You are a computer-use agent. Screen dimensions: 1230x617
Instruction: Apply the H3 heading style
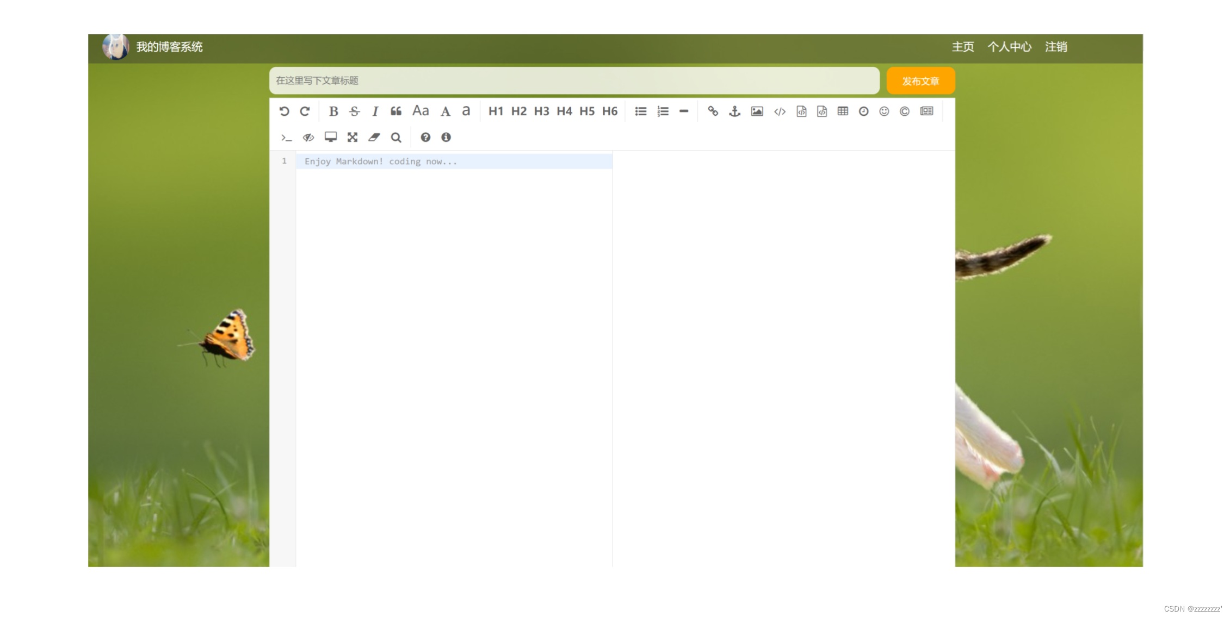(541, 111)
